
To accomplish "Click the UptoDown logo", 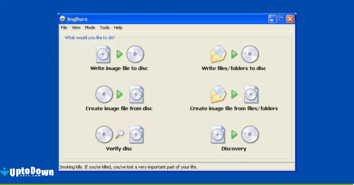I will (x=28, y=171).
